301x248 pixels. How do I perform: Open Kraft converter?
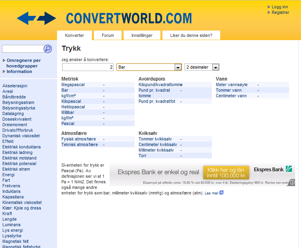pyautogui.click(x=7, y=214)
